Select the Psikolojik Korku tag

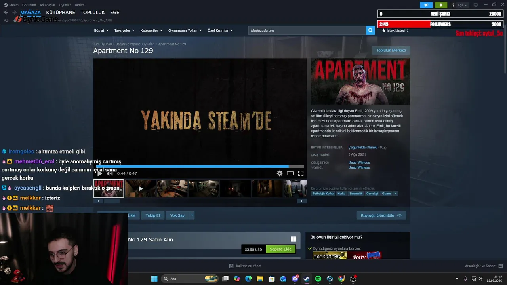coord(323,194)
